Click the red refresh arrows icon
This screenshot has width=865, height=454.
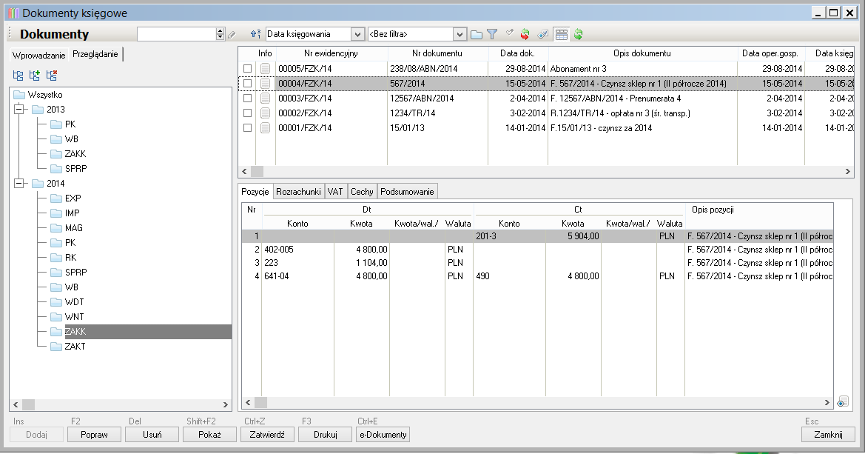click(525, 34)
